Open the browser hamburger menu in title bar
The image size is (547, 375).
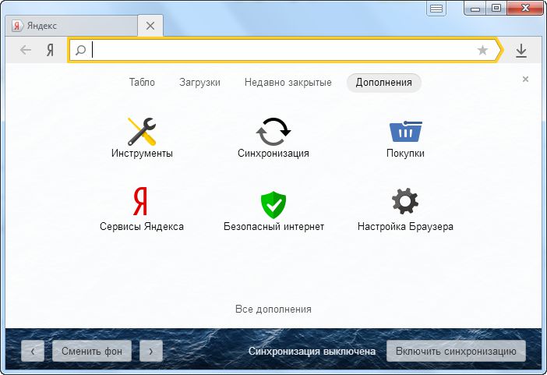point(436,9)
